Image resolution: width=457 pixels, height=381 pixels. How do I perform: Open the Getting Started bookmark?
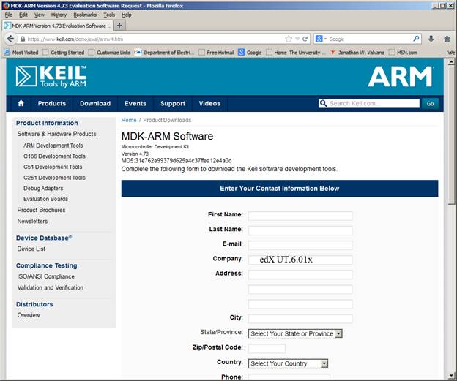pos(64,53)
